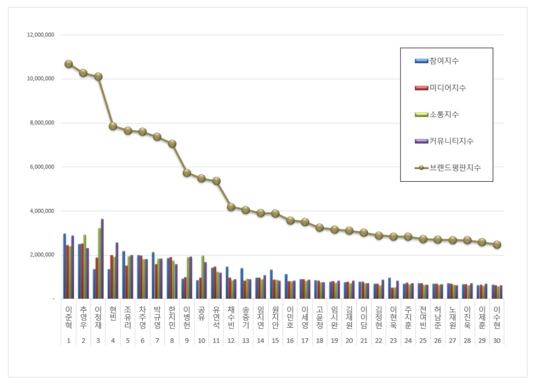Image resolution: width=533 pixels, height=384 pixels.
Task: Select the name label 채수빈
Action: pos(231,317)
